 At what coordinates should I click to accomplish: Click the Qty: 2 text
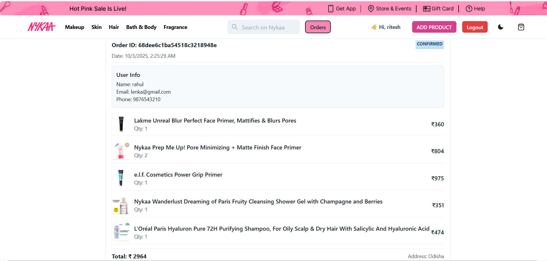point(141,156)
